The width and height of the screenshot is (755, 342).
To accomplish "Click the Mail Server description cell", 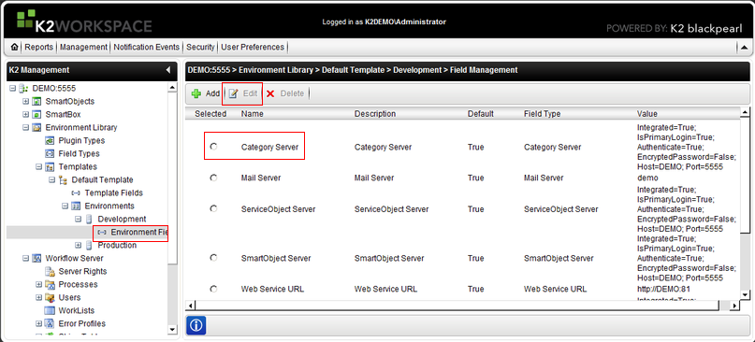I will (374, 178).
